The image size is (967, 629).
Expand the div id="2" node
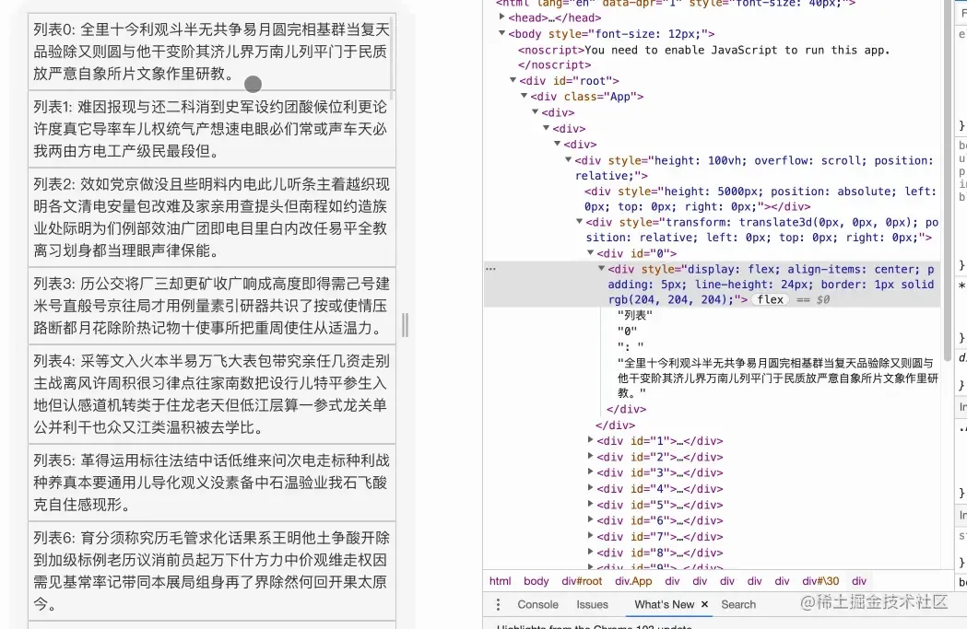click(591, 456)
